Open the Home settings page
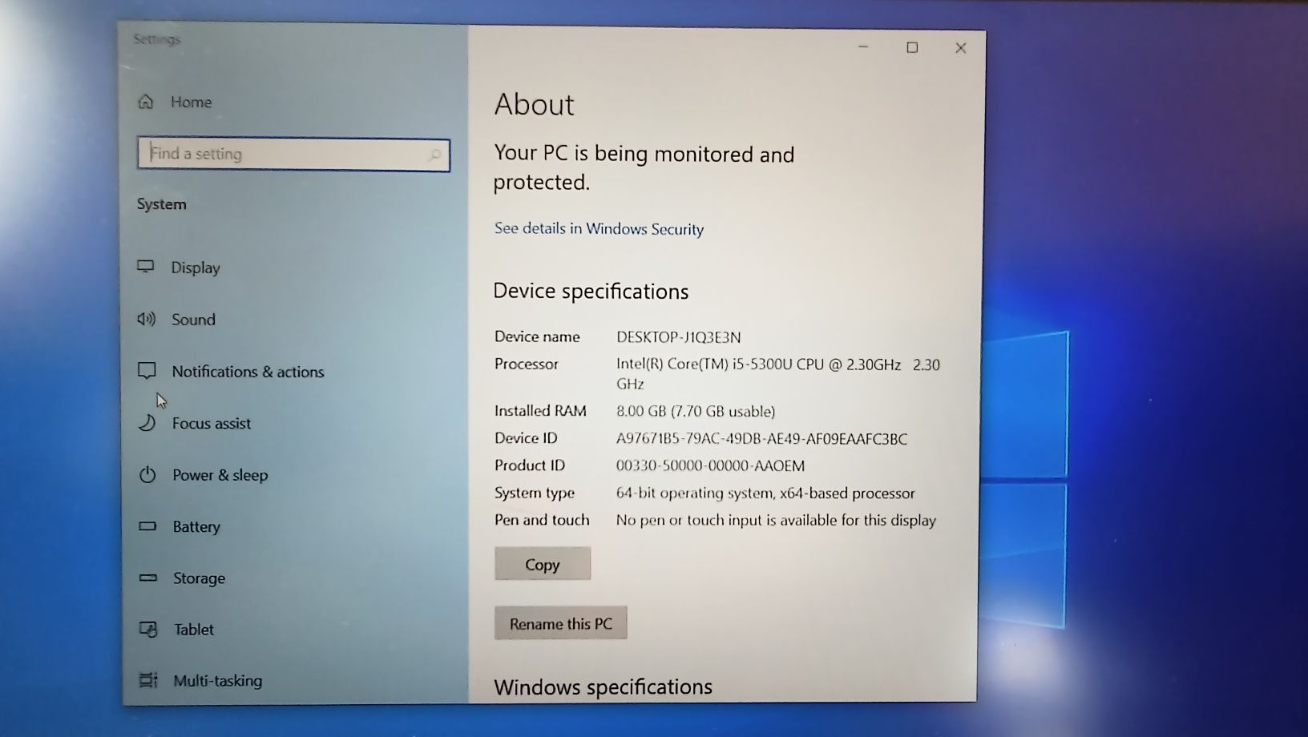 point(191,102)
